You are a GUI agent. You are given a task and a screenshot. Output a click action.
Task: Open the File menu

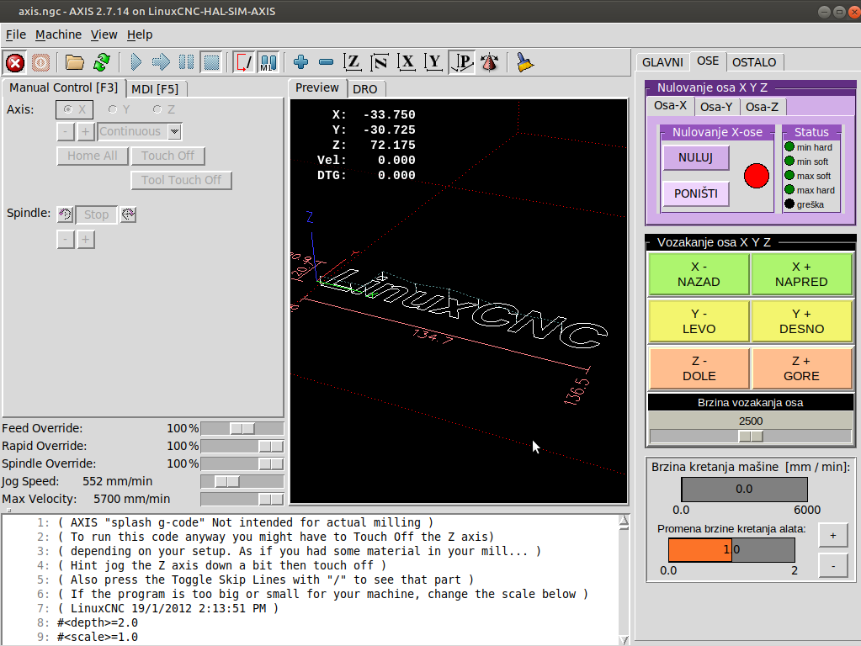pos(16,34)
